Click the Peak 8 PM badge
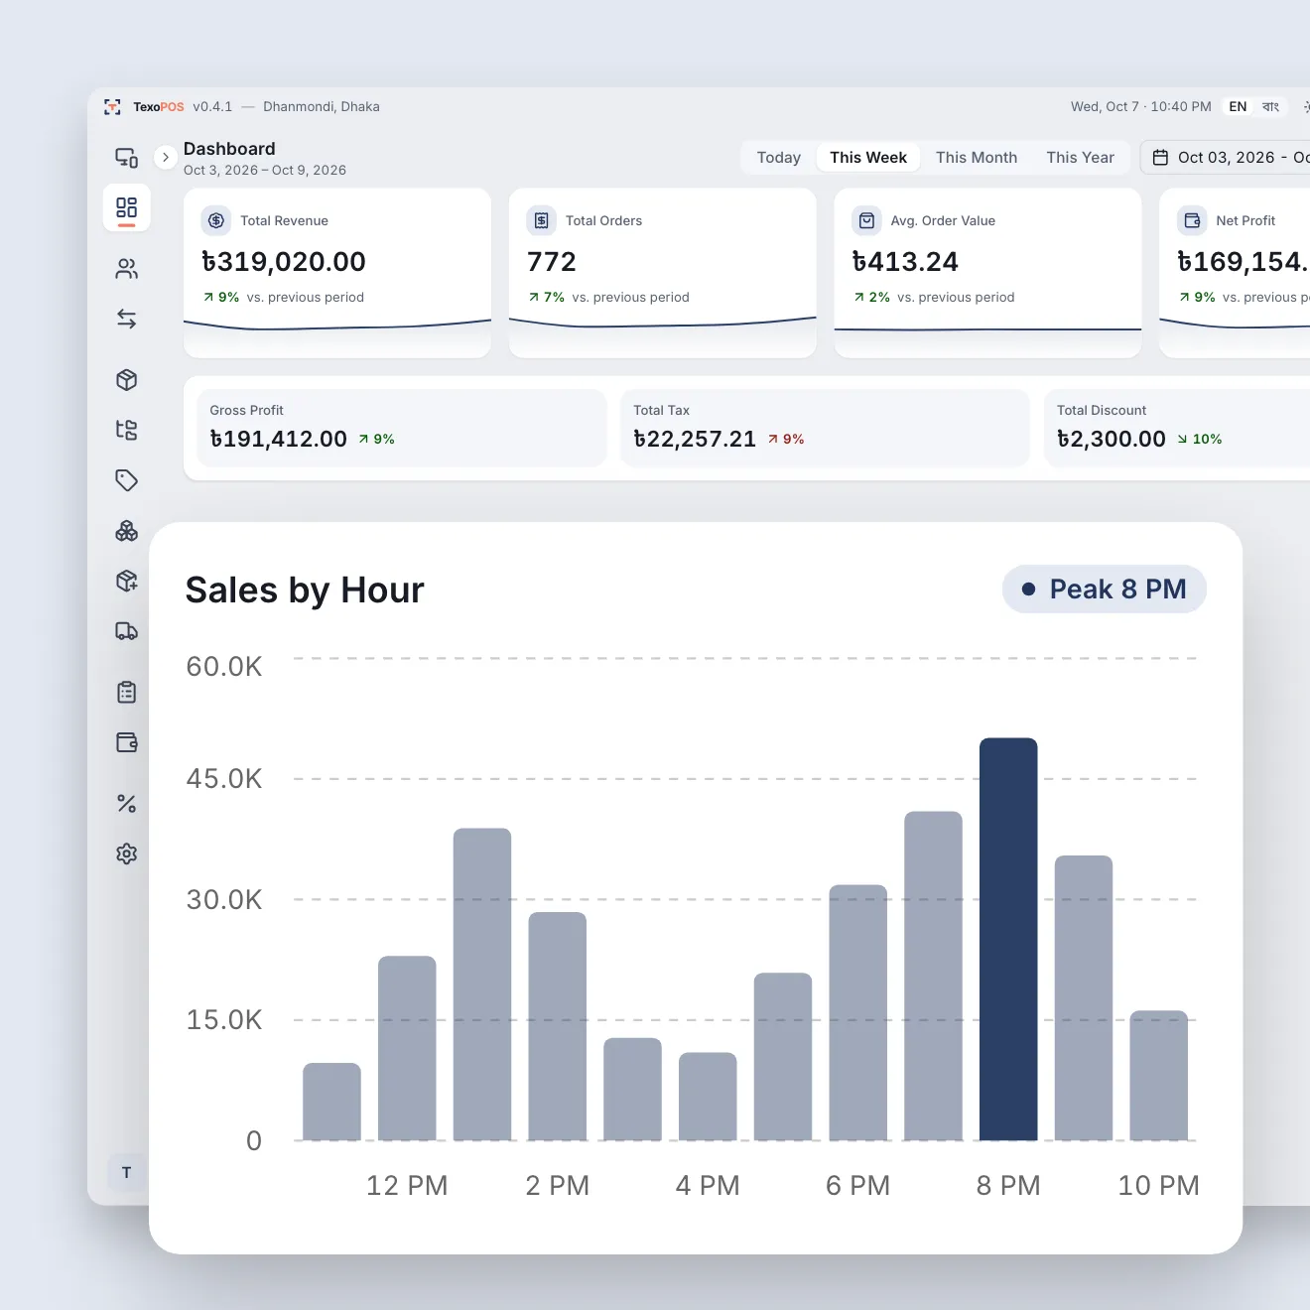The width and height of the screenshot is (1310, 1310). point(1105,589)
